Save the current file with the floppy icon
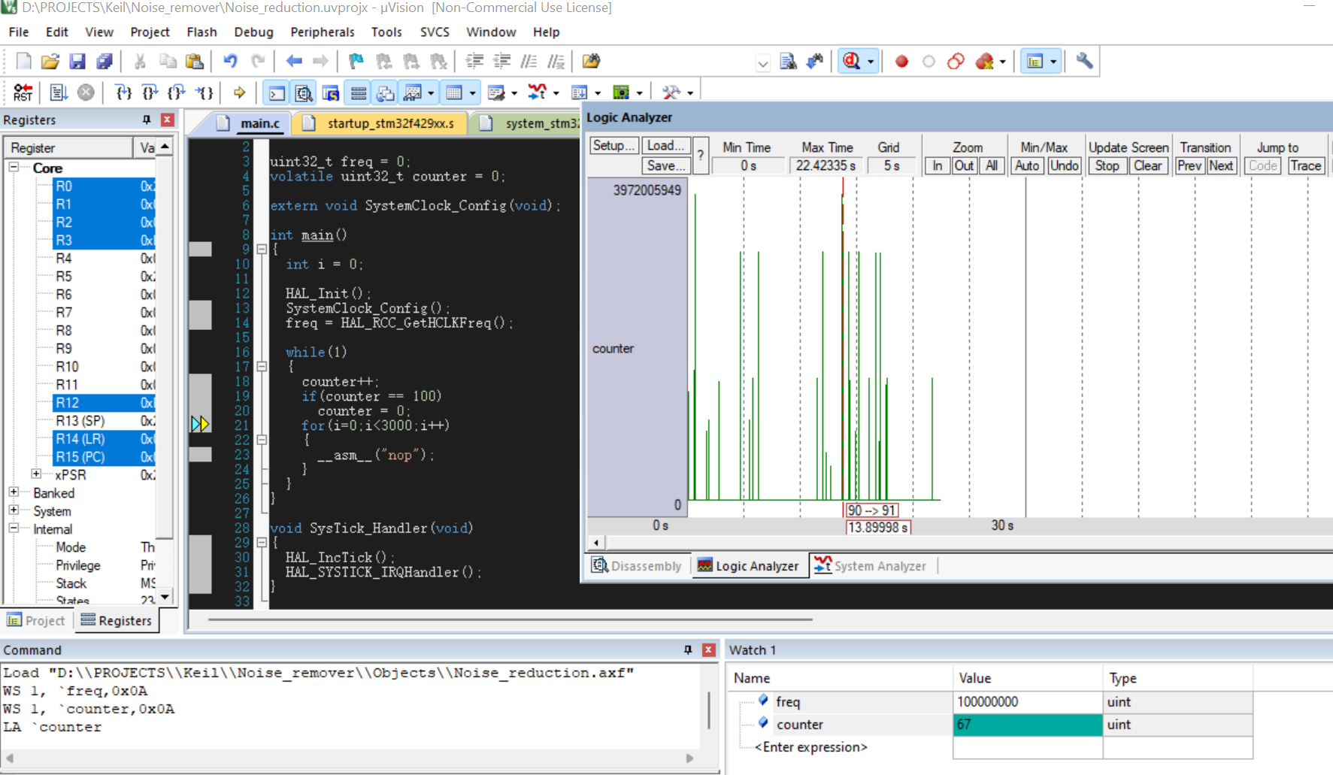Viewport: 1333px width, 775px height. click(x=77, y=61)
